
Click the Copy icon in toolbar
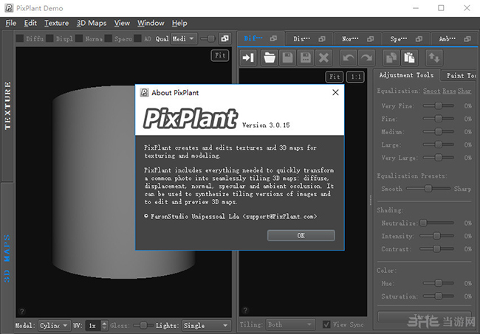pyautogui.click(x=391, y=58)
